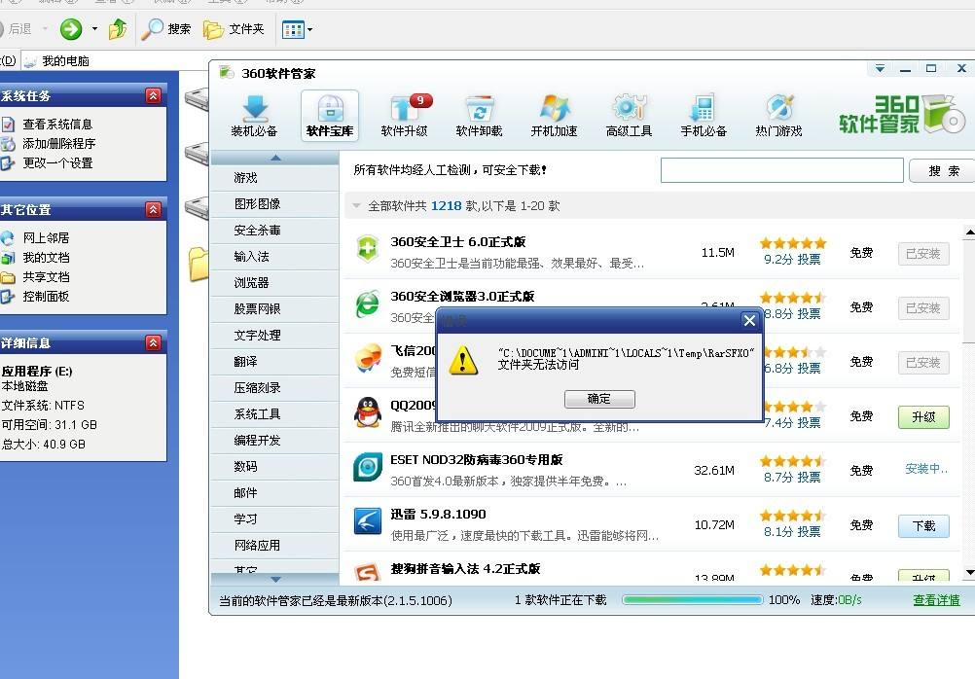Click 360软件管家 title bar app icon
The width and height of the screenshot is (975, 679).
point(227,73)
